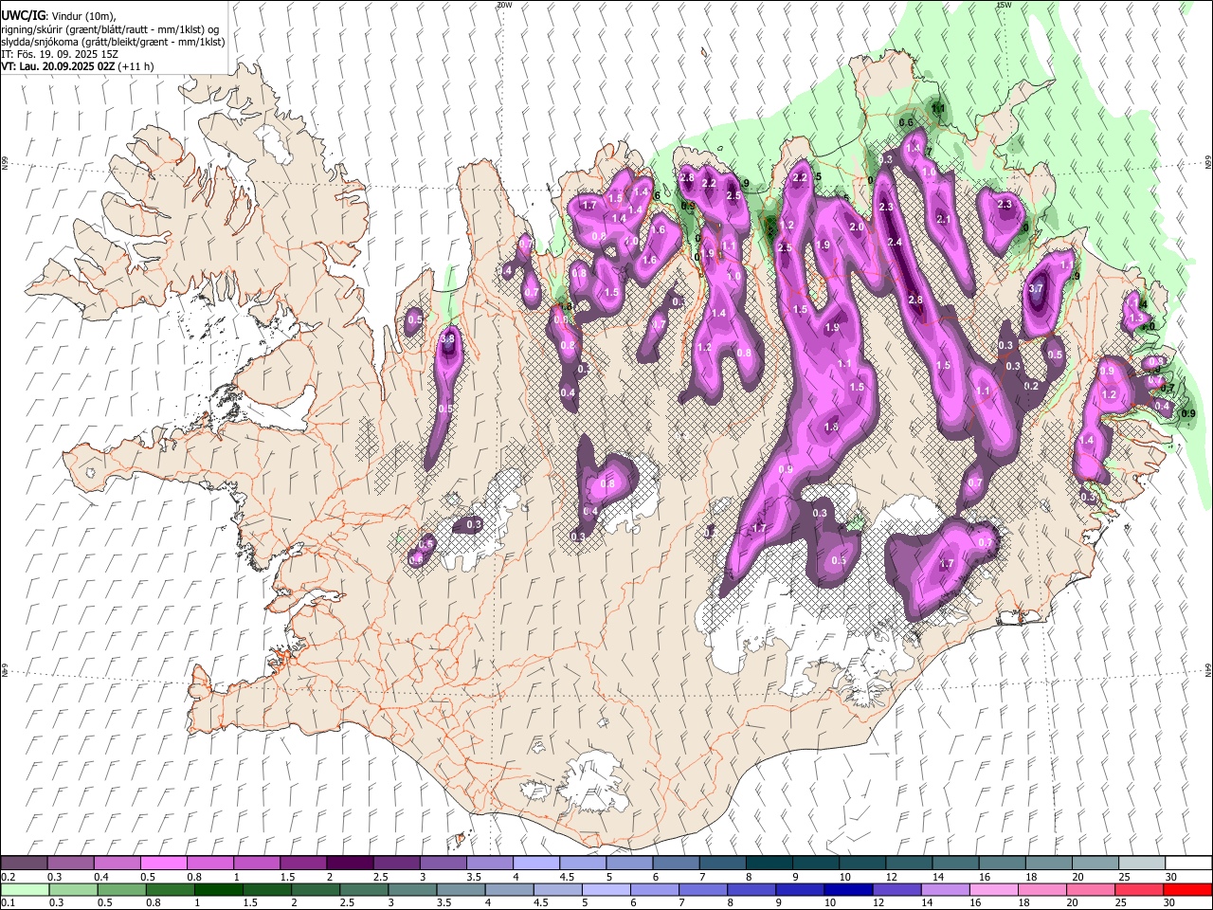Select the 'rigning/skúrir' legend description line

coord(110,29)
